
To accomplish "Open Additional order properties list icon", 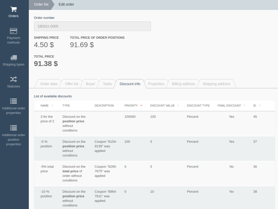I will point(14,101).
